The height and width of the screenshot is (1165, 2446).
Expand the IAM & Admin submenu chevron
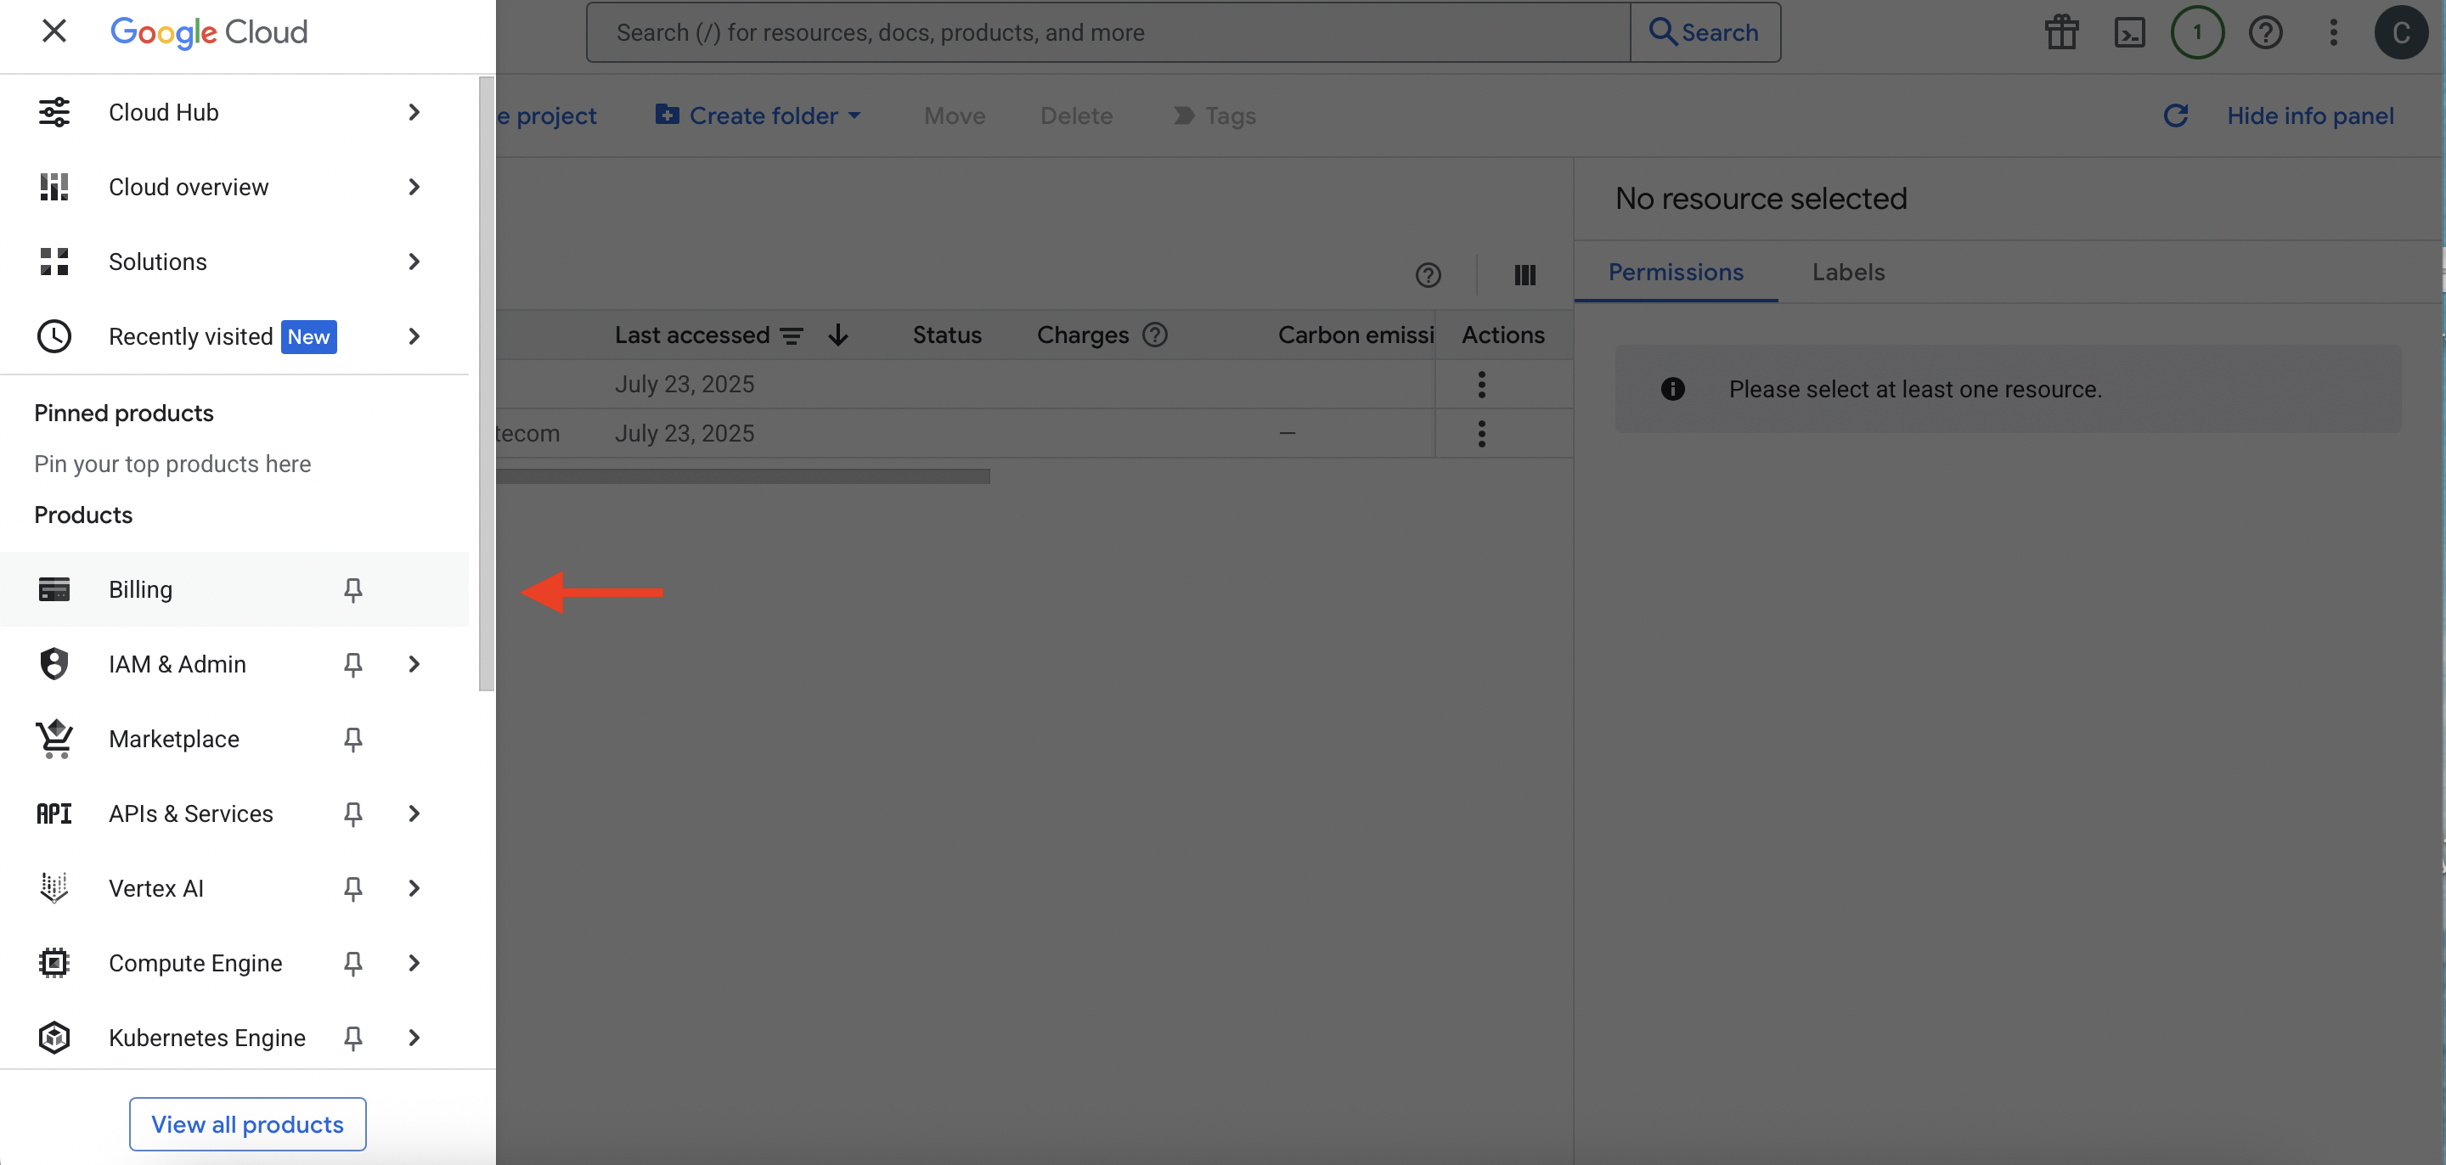(x=414, y=664)
